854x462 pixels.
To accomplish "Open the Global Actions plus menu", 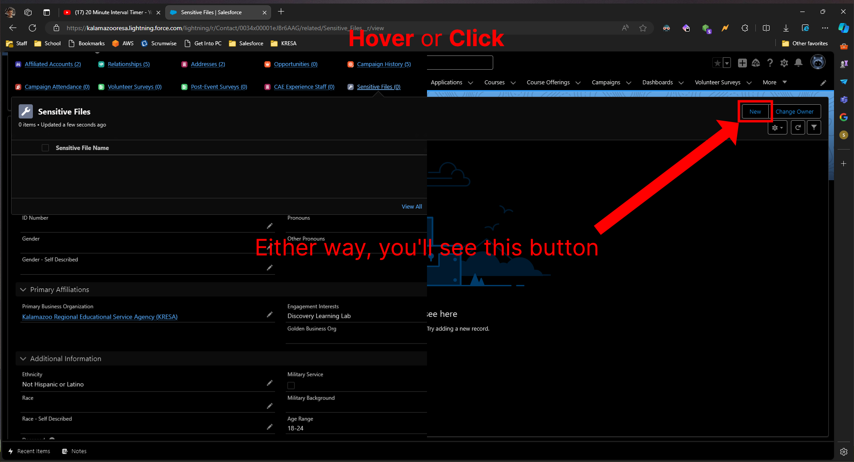I will (x=742, y=63).
